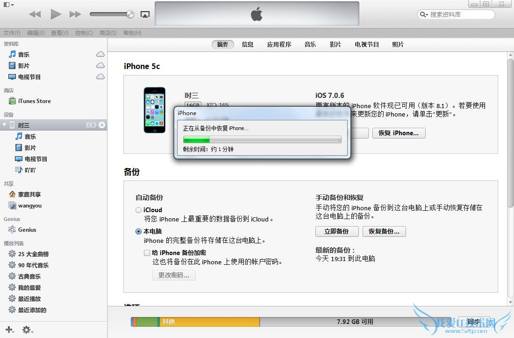Click the Play button in the toolbar
This screenshot has width=514, height=338.
[55, 14]
